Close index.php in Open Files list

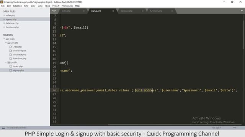click(4, 15)
